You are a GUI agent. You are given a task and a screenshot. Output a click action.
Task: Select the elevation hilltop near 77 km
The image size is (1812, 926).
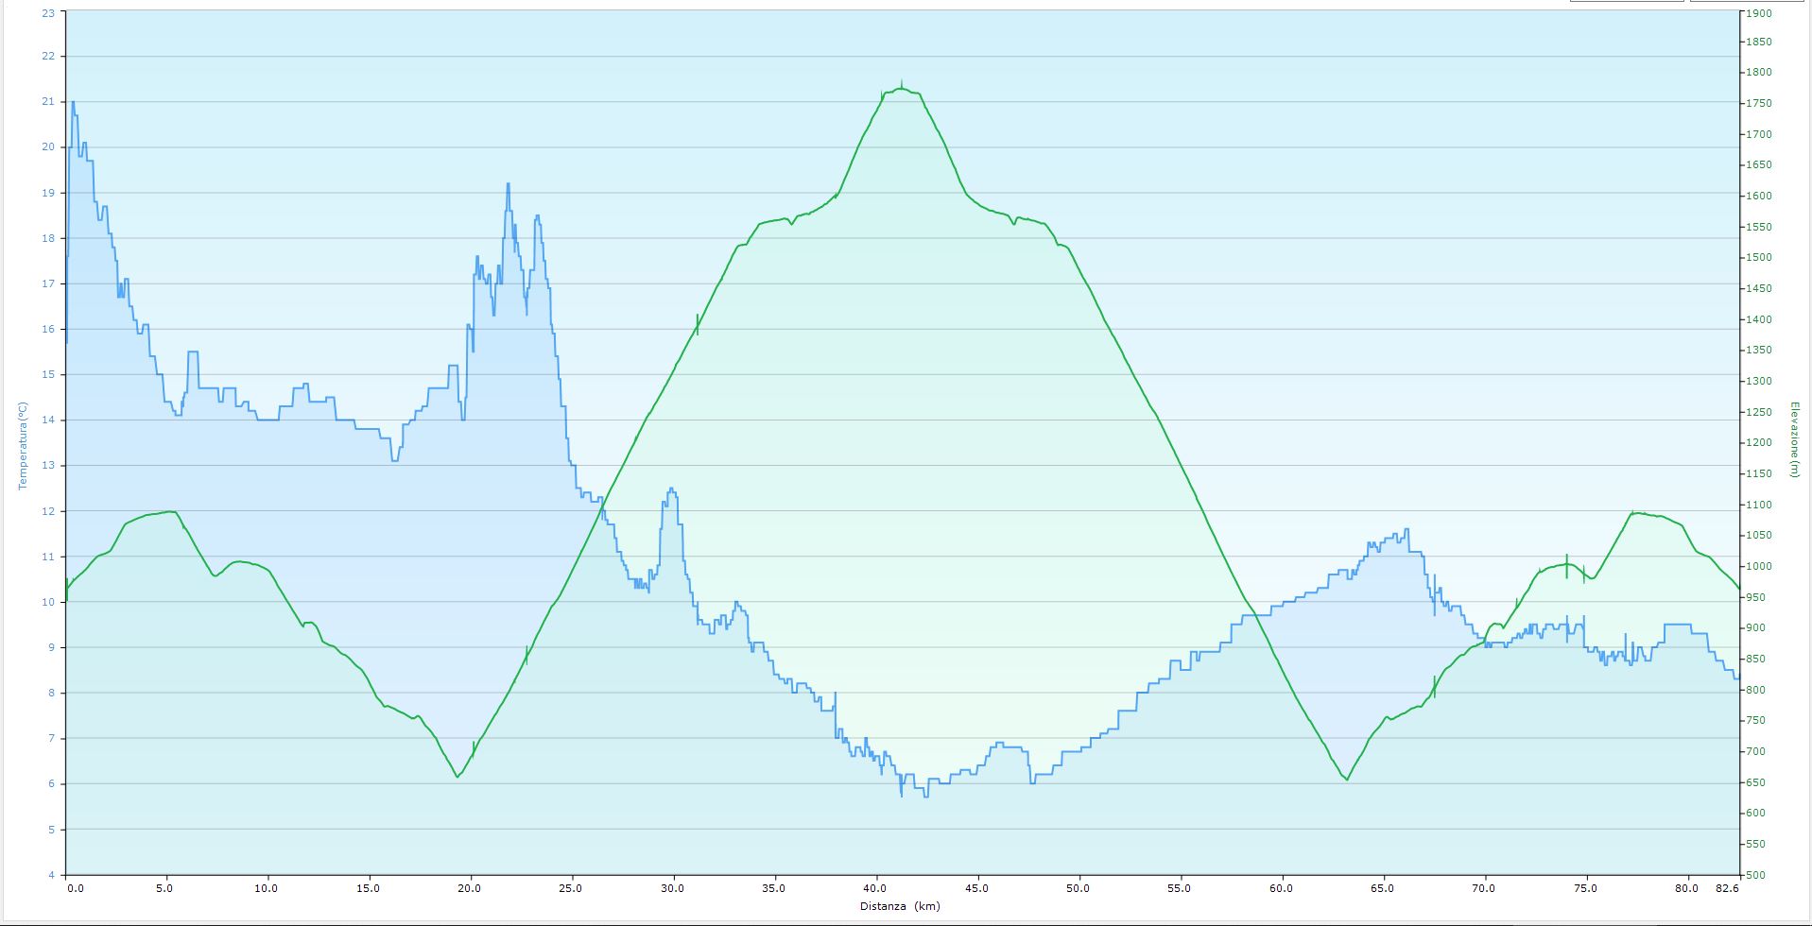1633,513
